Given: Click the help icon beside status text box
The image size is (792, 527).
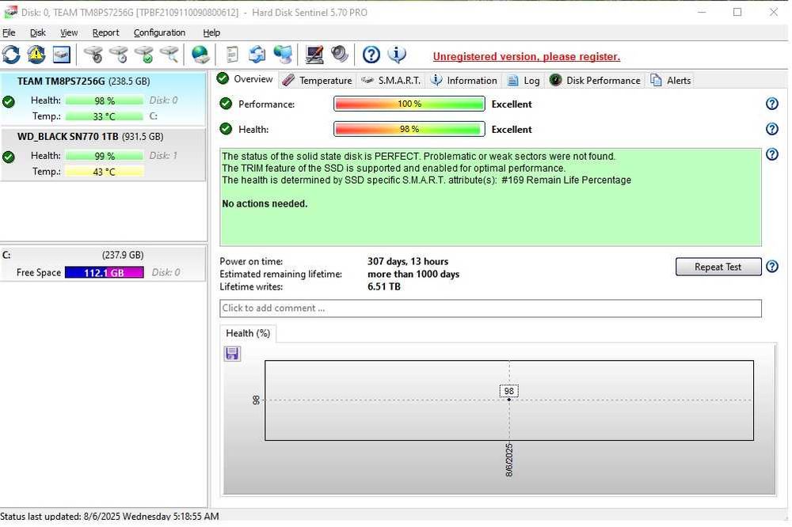Looking at the screenshot, I should (x=771, y=154).
